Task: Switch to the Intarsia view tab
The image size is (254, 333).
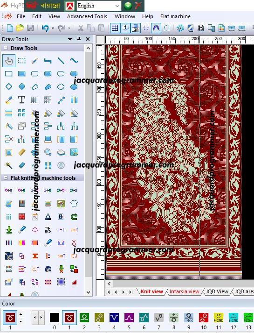Action: [184, 291]
